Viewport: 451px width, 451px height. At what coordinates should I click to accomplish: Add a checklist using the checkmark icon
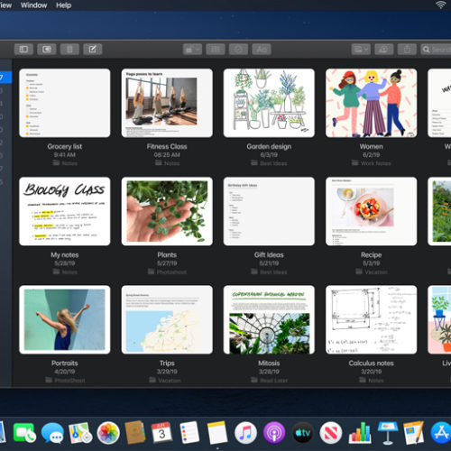tap(238, 49)
